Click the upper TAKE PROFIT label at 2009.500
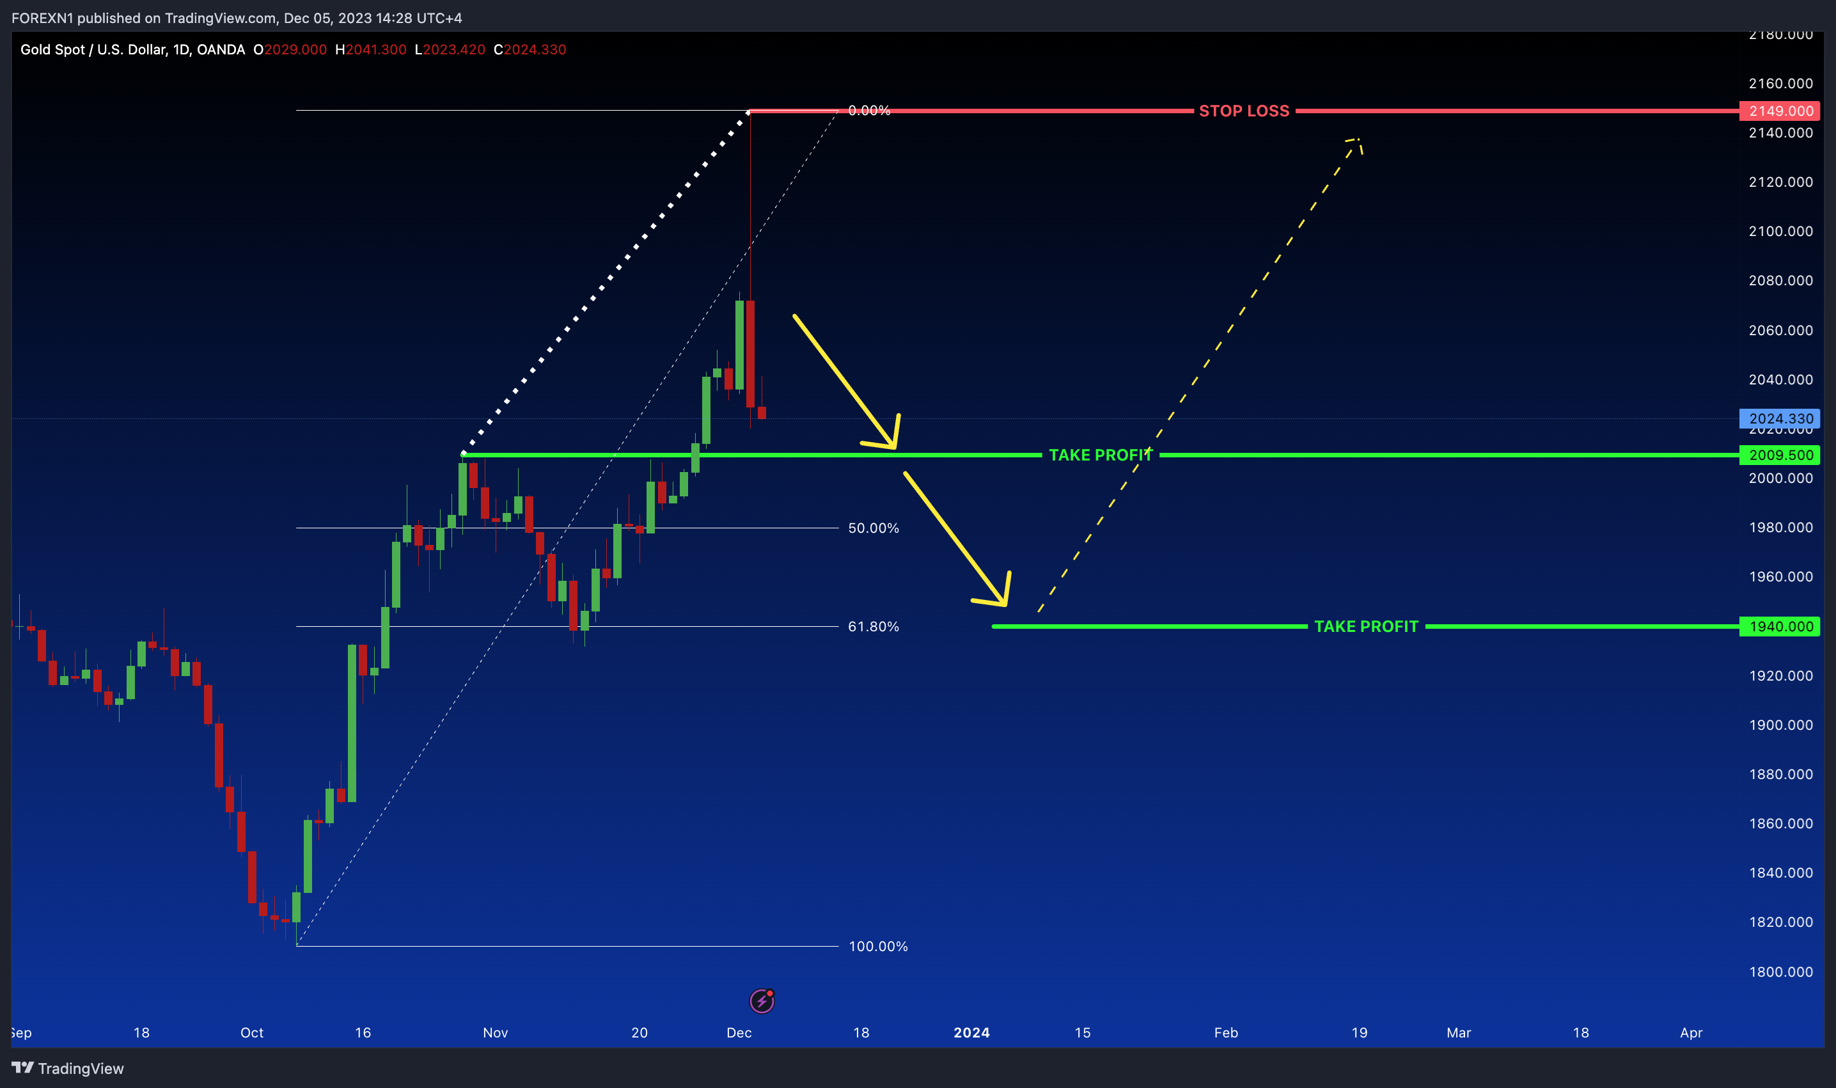The width and height of the screenshot is (1836, 1088). pos(1100,455)
